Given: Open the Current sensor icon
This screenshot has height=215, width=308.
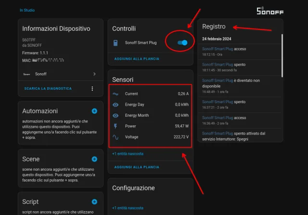Looking at the screenshot, I should [115, 94].
